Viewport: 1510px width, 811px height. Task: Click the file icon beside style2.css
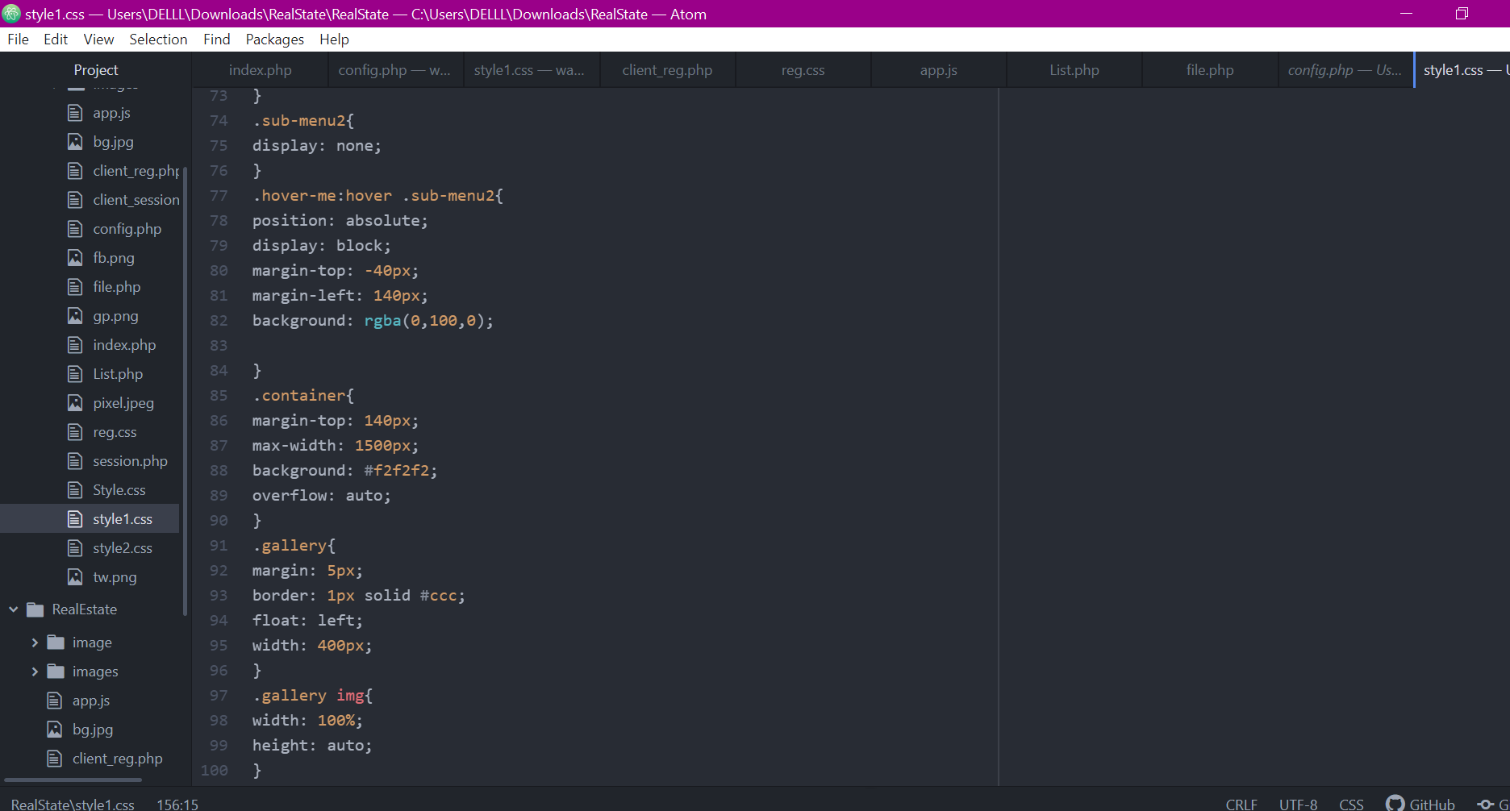(75, 548)
